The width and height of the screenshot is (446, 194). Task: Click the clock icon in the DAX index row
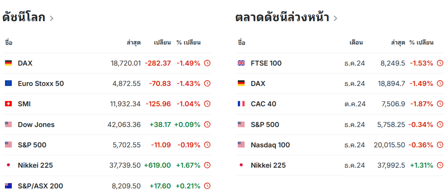click(207, 63)
